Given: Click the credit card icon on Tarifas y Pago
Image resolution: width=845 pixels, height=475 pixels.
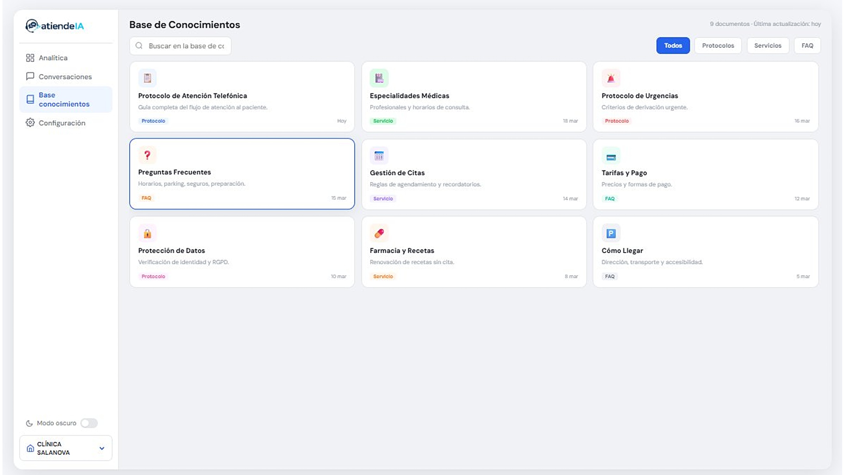Looking at the screenshot, I should 611,157.
